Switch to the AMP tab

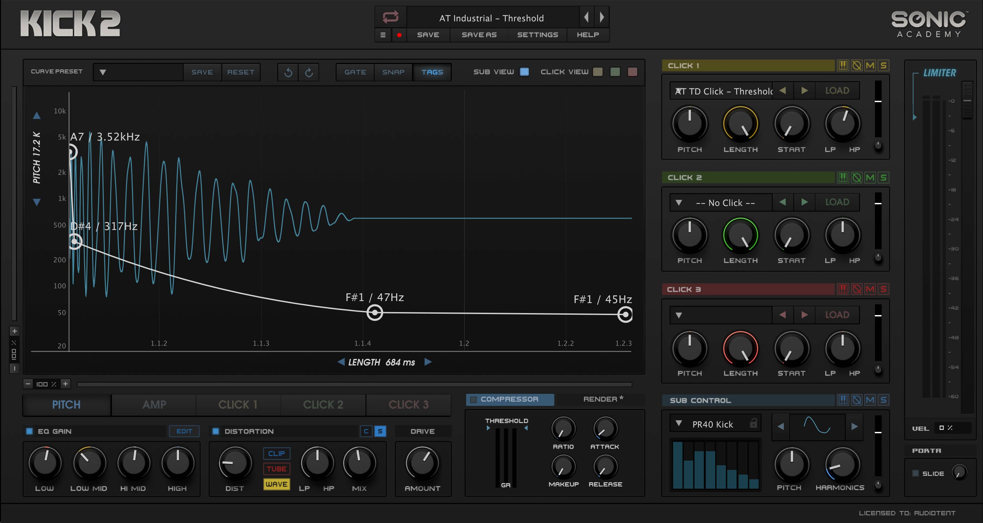click(x=154, y=405)
